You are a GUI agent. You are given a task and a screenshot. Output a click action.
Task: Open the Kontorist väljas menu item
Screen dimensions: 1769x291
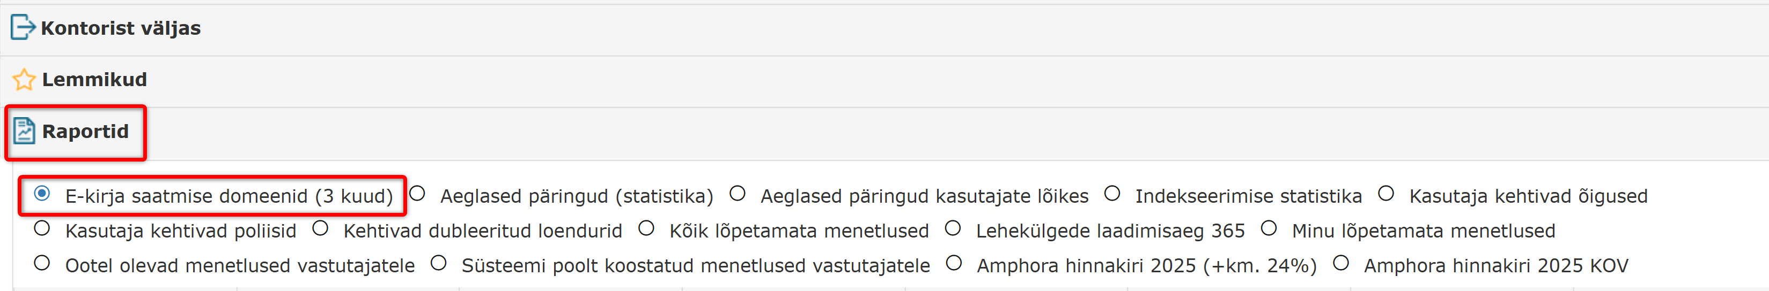(121, 28)
